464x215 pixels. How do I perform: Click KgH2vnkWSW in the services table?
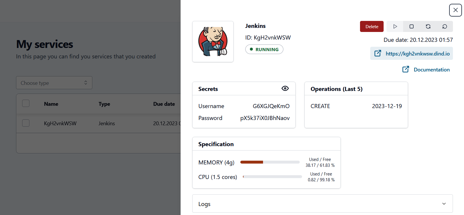[x=60, y=123]
